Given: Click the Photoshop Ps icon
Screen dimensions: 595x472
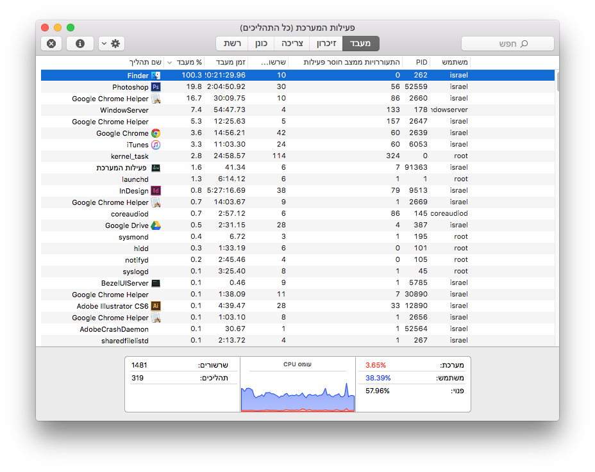Looking at the screenshot, I should point(156,87).
